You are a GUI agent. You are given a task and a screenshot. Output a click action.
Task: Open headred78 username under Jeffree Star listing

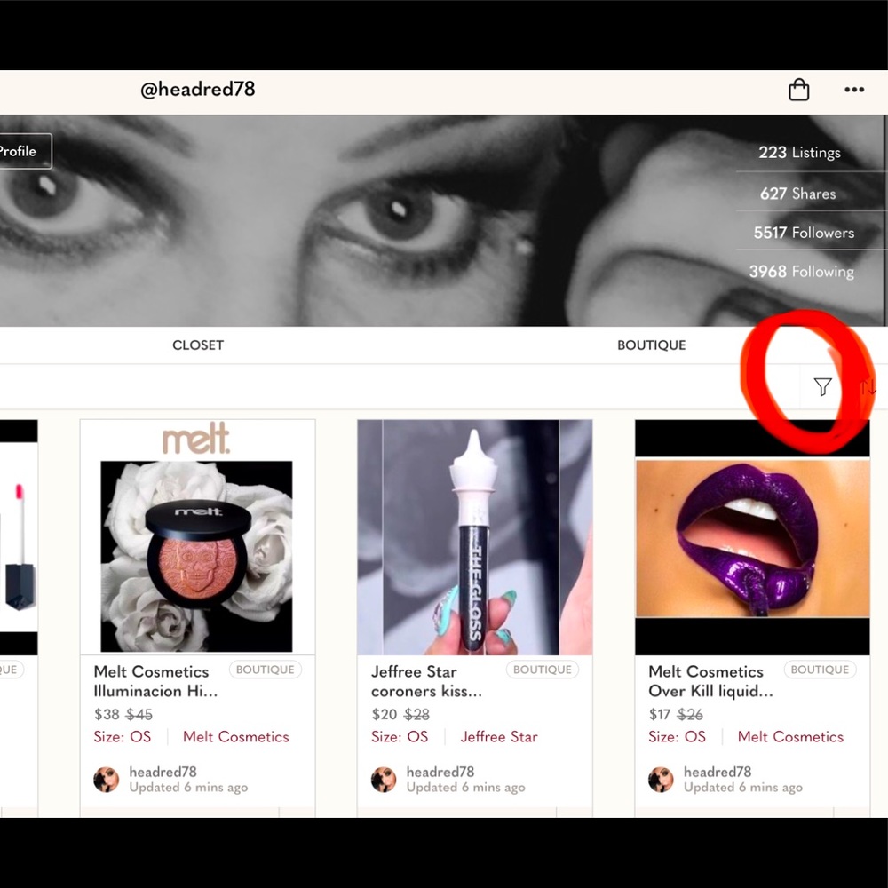[x=440, y=772]
